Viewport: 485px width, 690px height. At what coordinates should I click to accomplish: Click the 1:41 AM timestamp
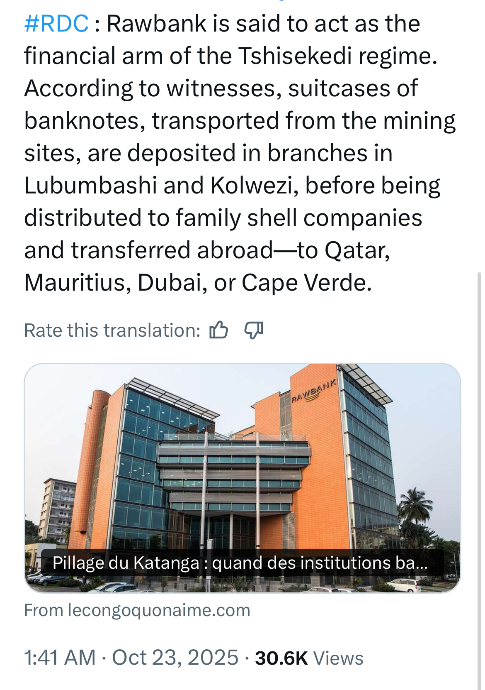(x=60, y=658)
